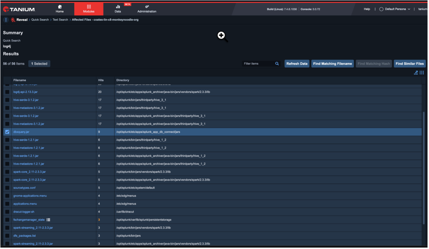
Task: Click the list icon next to fschangemanager_state
Action: point(48,220)
